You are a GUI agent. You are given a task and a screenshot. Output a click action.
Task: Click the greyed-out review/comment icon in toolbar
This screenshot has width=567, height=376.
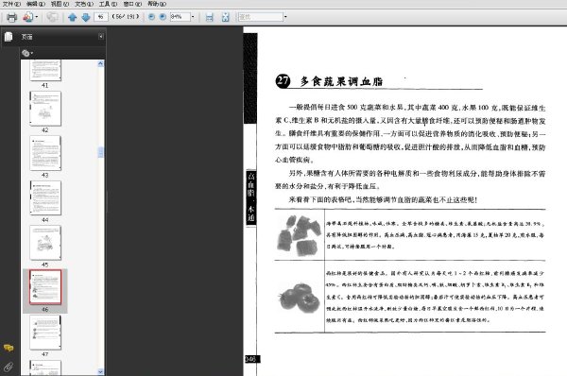[52, 17]
